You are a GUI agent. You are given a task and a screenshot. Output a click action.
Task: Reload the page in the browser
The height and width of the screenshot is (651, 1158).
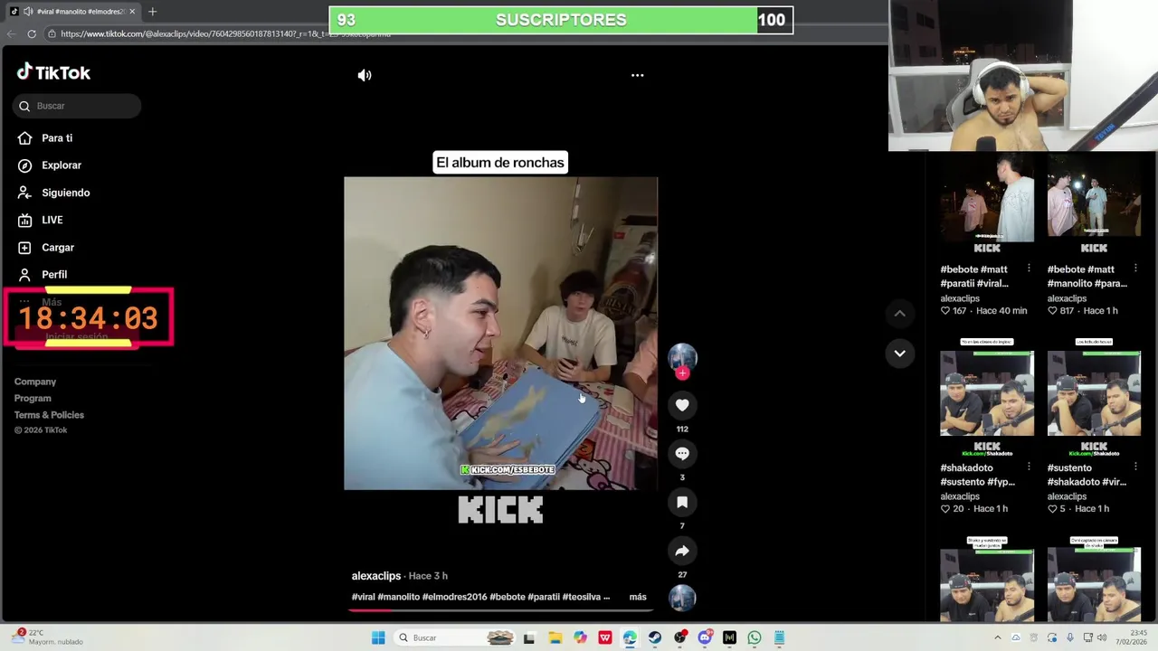32,33
